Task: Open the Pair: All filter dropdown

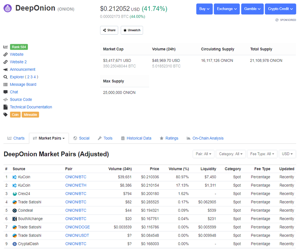Action: pos(204,154)
